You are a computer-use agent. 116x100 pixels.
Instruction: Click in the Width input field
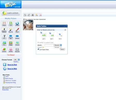point(49,45)
